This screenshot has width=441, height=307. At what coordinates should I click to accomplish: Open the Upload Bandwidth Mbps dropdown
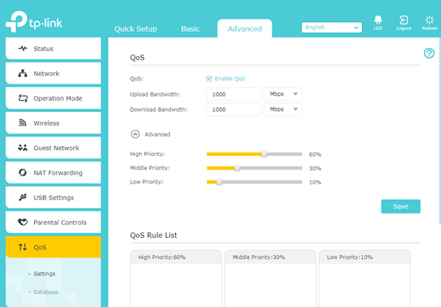[282, 94]
